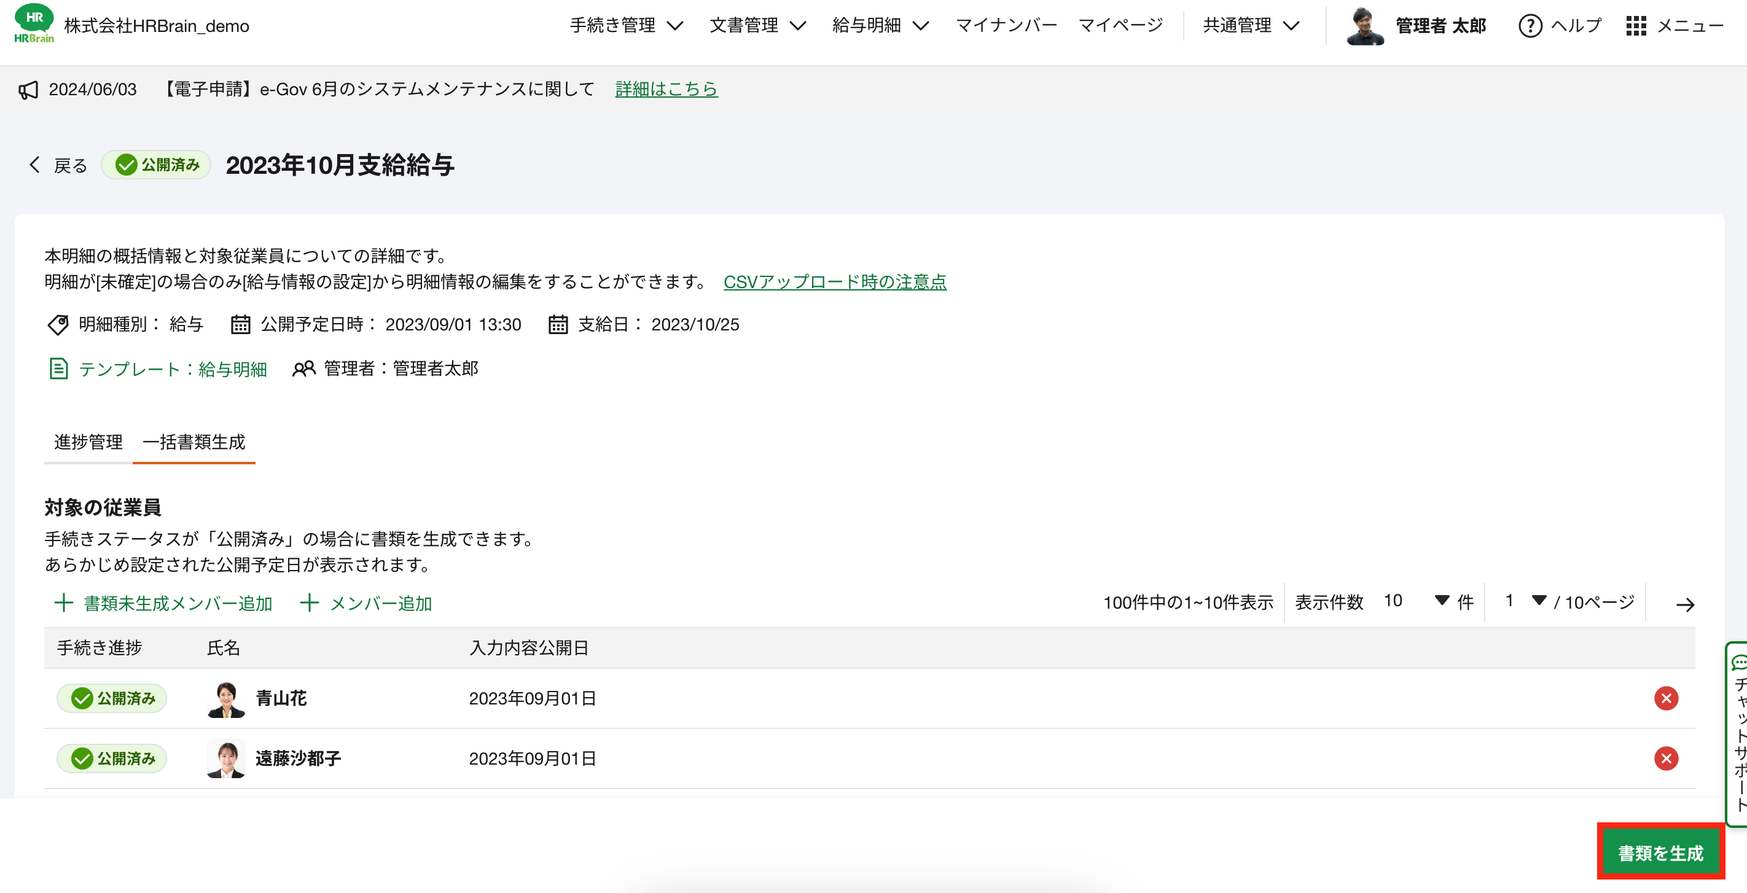Expand the 給与明細 menu
Image resolution: width=1747 pixels, height=893 pixels.
tap(880, 26)
